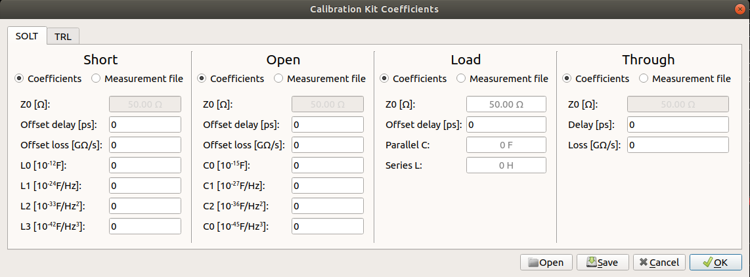Screen dimensions: 750x277
Task: Click Short Offset delay input field
Action: click(x=144, y=125)
